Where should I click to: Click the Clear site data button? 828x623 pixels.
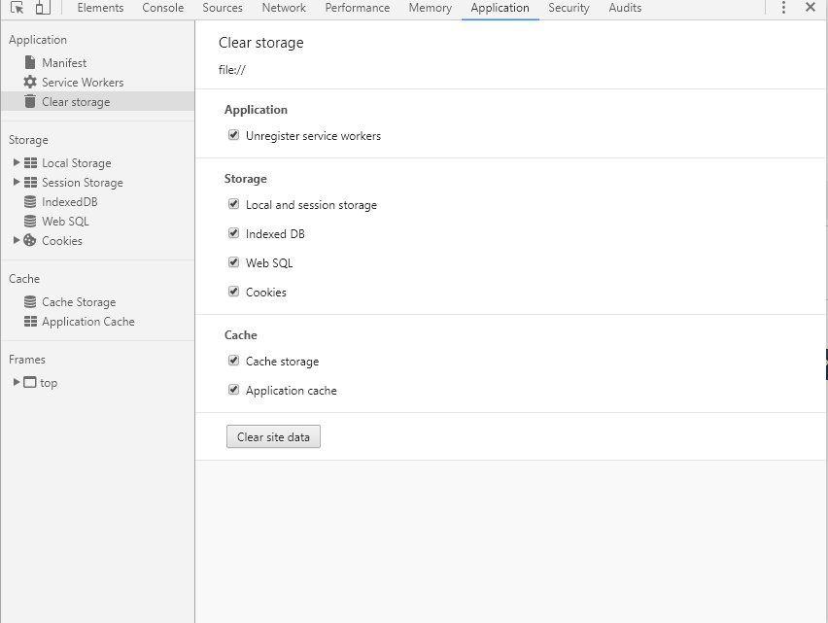(273, 437)
